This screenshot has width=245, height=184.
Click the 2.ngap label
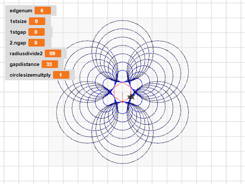click(x=18, y=43)
